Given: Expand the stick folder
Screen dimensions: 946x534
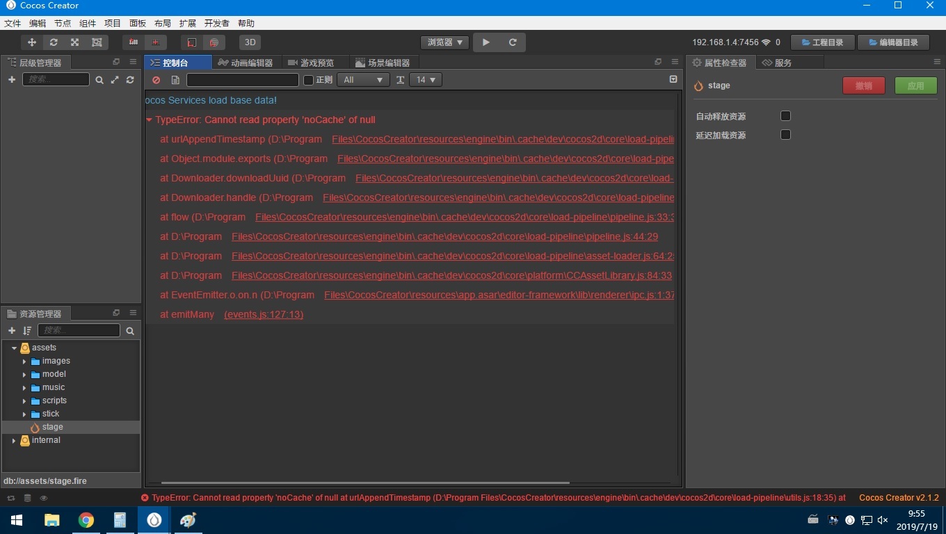Looking at the screenshot, I should click(24, 414).
